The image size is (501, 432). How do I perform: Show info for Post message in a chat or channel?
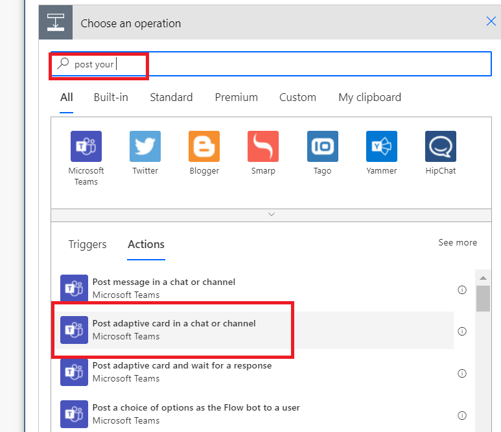(x=462, y=290)
